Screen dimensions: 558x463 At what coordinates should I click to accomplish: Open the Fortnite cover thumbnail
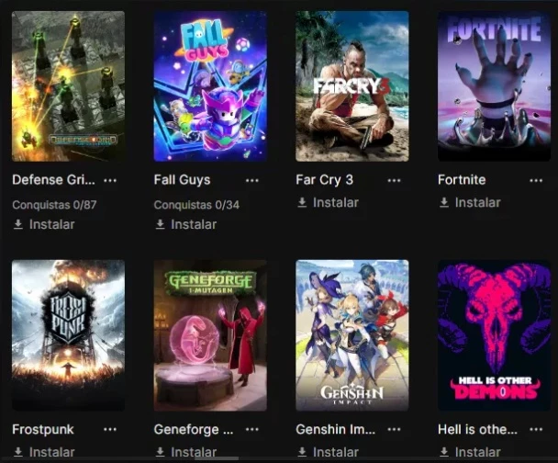tap(494, 86)
